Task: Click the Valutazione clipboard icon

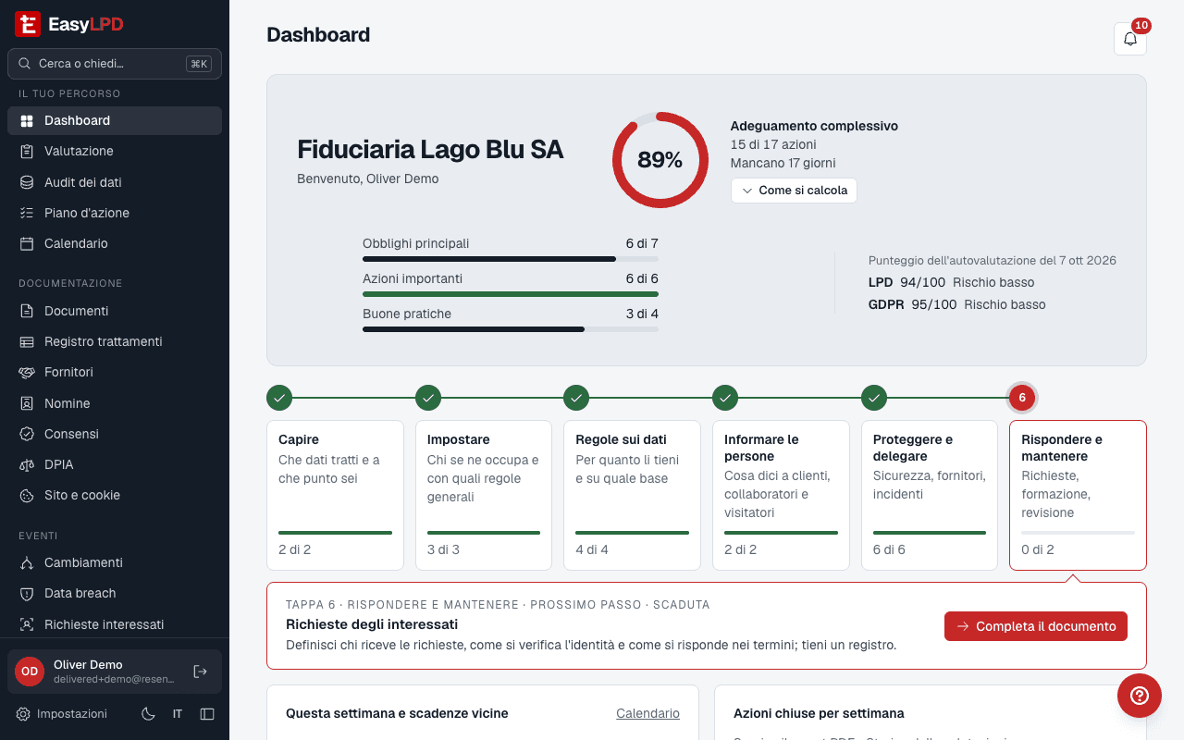Action: click(27, 151)
